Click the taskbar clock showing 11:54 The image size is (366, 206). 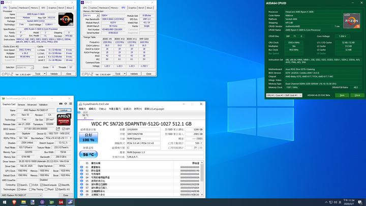(x=349, y=202)
